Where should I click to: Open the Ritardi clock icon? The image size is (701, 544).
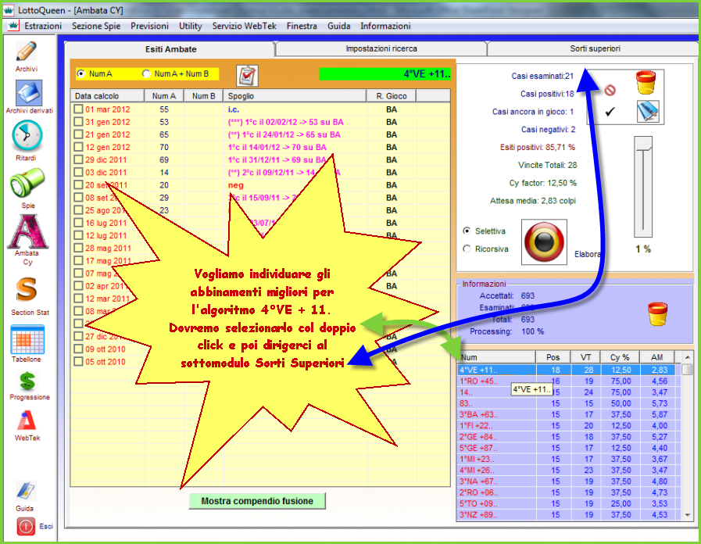pos(27,135)
